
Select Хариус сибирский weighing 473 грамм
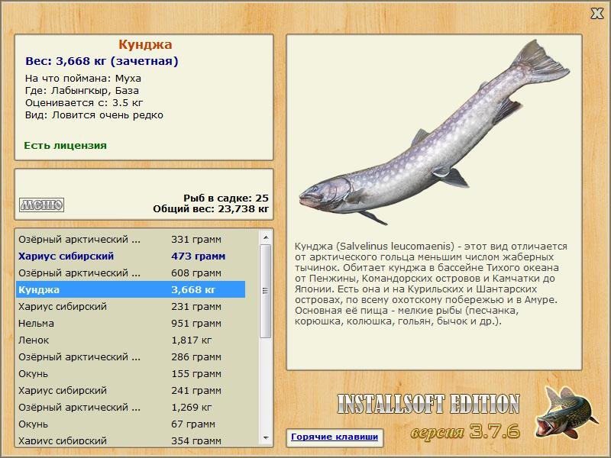(130, 256)
